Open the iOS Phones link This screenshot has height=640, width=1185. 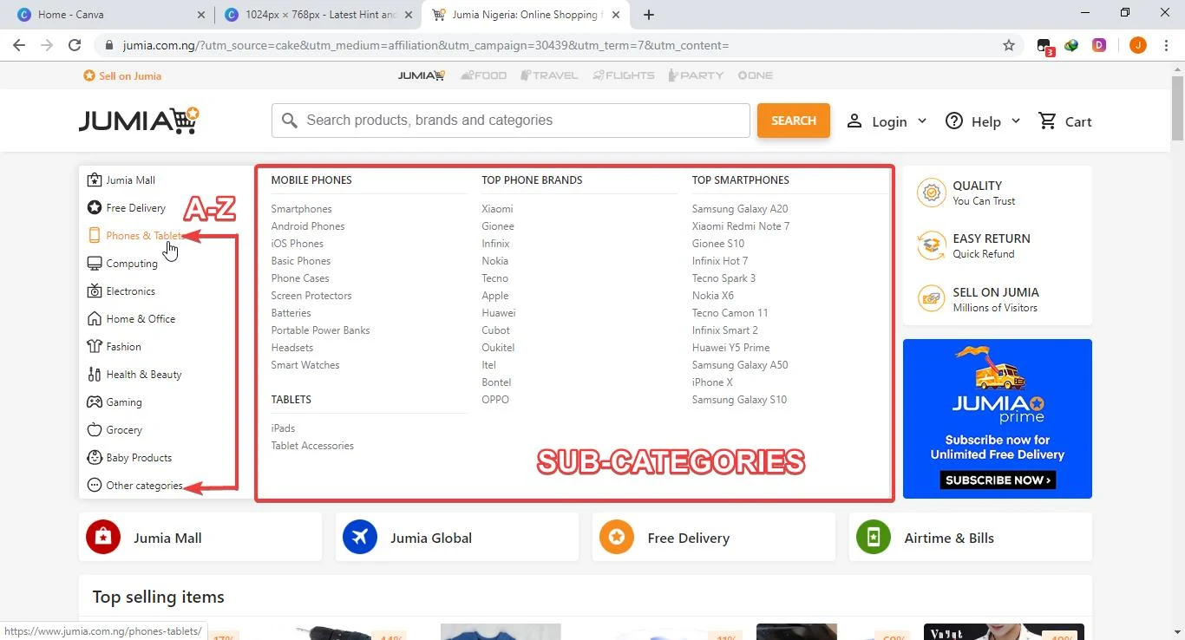[297, 244]
